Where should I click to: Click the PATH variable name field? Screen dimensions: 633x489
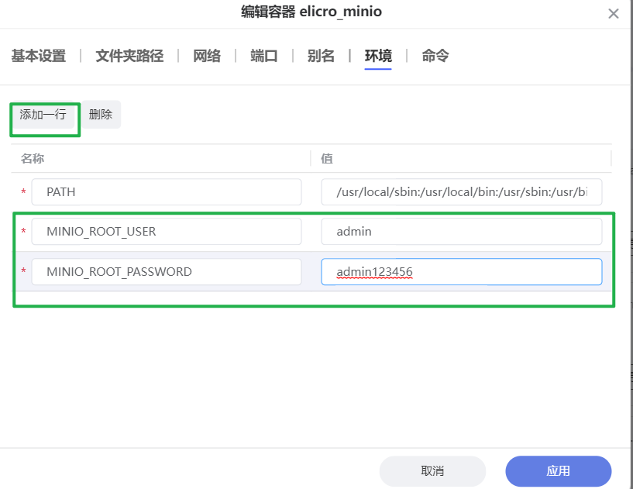click(166, 191)
